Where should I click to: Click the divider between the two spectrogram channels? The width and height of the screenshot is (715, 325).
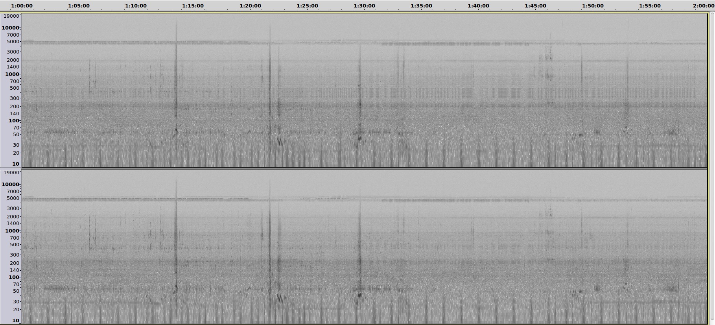tap(364, 169)
